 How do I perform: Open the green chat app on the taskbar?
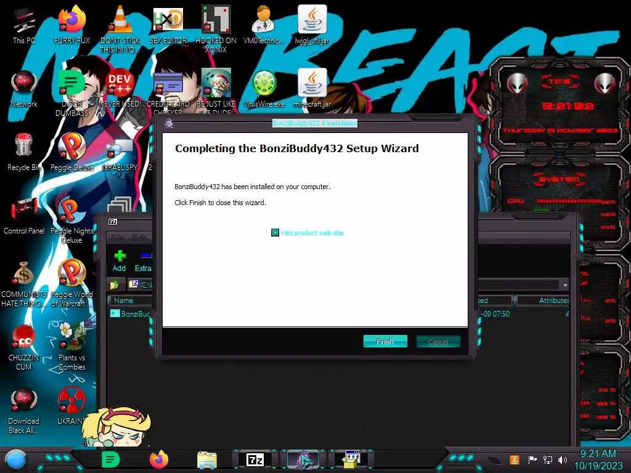pos(110,459)
